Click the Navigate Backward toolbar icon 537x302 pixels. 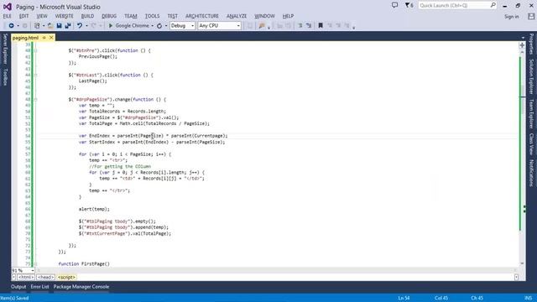click(x=11, y=26)
